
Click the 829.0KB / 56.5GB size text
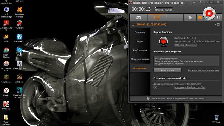[163, 10]
